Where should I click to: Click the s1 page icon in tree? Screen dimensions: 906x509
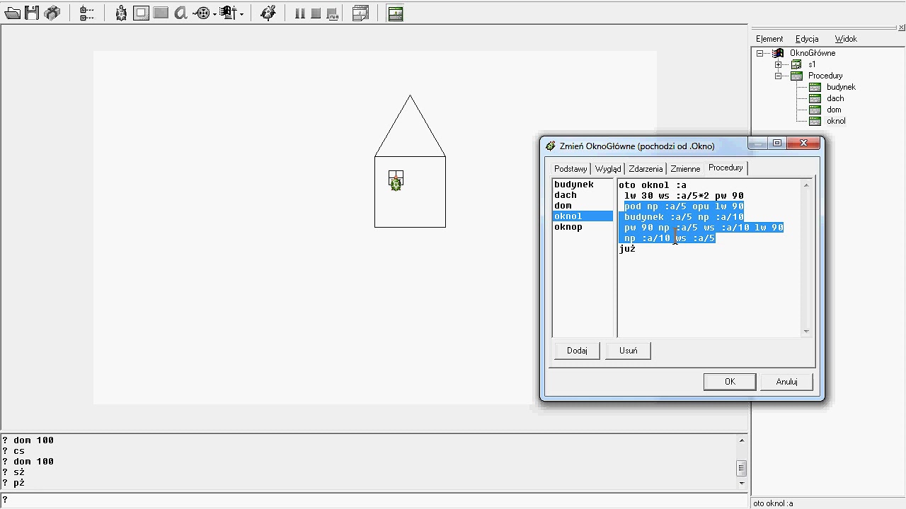tap(796, 64)
